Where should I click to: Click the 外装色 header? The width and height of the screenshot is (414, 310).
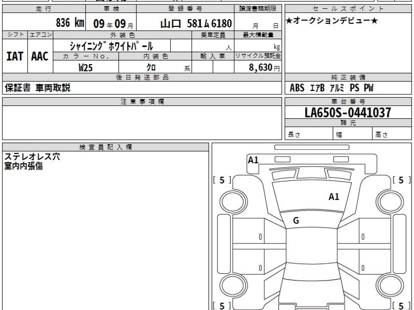coord(122,35)
